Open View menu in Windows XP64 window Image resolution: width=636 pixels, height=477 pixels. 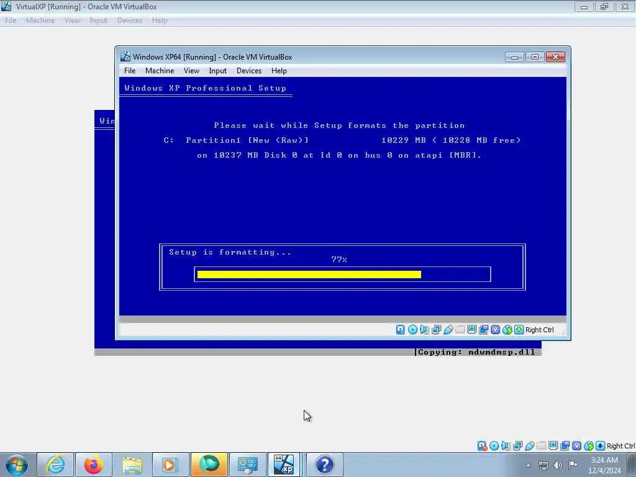[191, 71]
